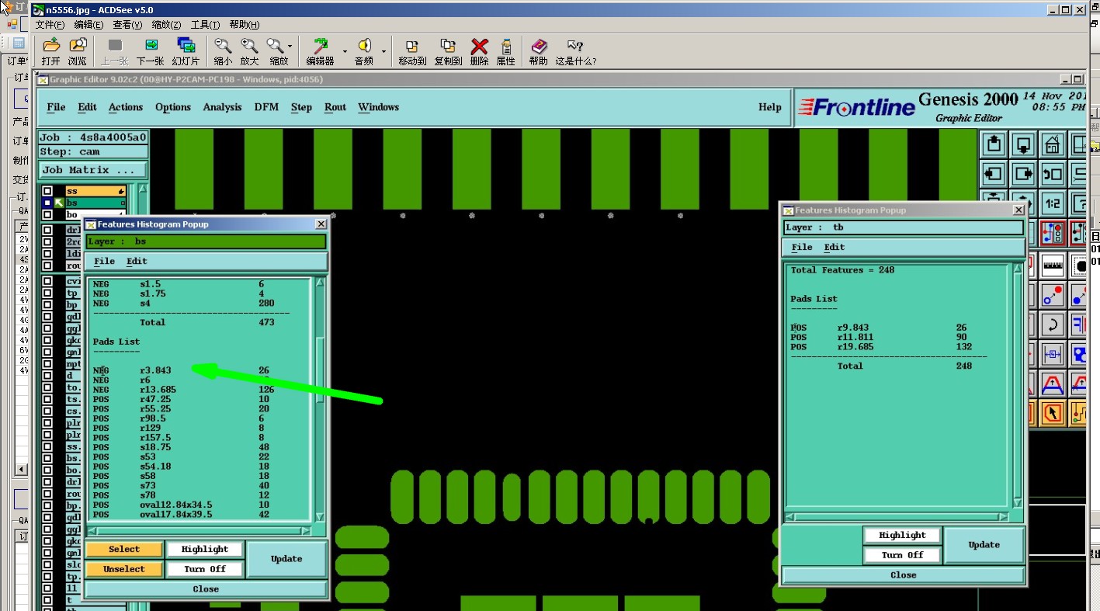Click the pan left arrow icon
The width and height of the screenshot is (1100, 611).
[x=994, y=174]
